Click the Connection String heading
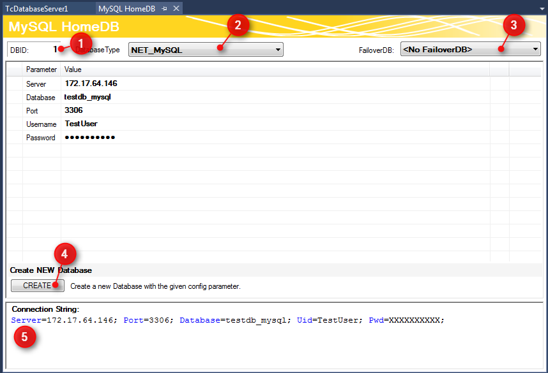 tap(45, 309)
